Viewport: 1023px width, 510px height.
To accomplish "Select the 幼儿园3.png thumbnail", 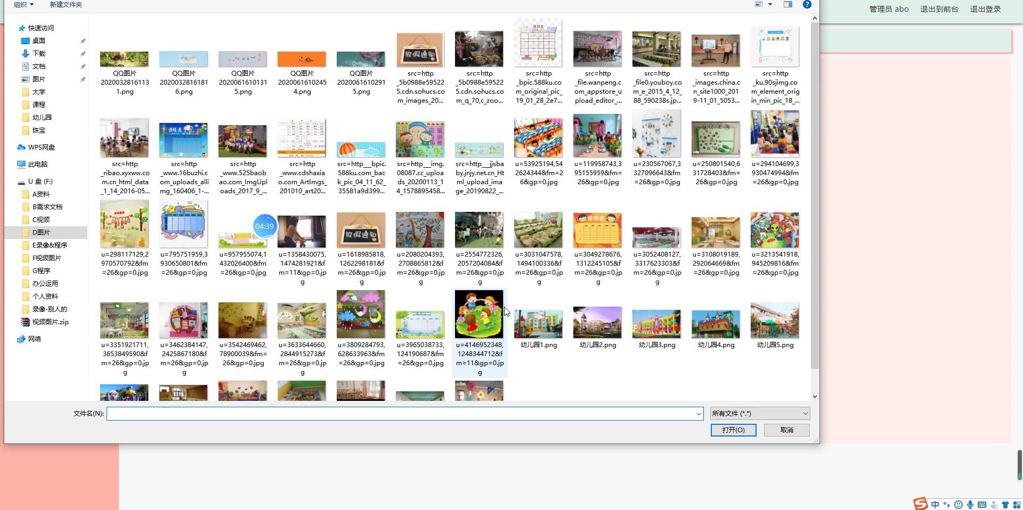I will (x=656, y=325).
